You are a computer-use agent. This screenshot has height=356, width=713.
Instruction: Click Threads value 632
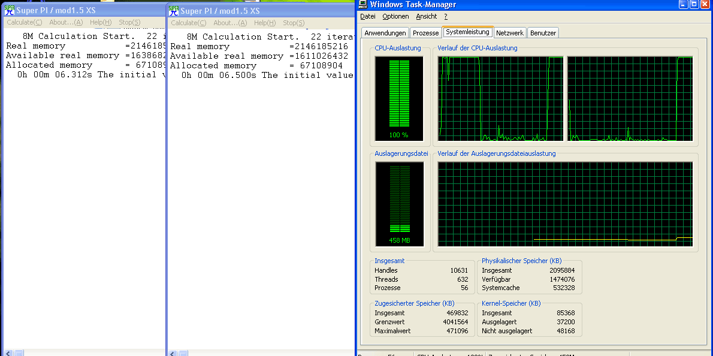pyautogui.click(x=463, y=279)
